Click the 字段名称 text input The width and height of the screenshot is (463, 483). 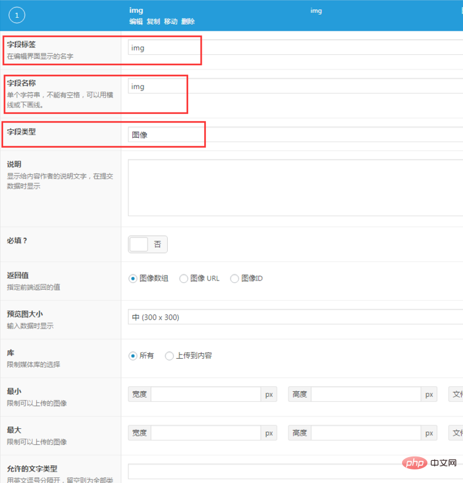click(295, 86)
